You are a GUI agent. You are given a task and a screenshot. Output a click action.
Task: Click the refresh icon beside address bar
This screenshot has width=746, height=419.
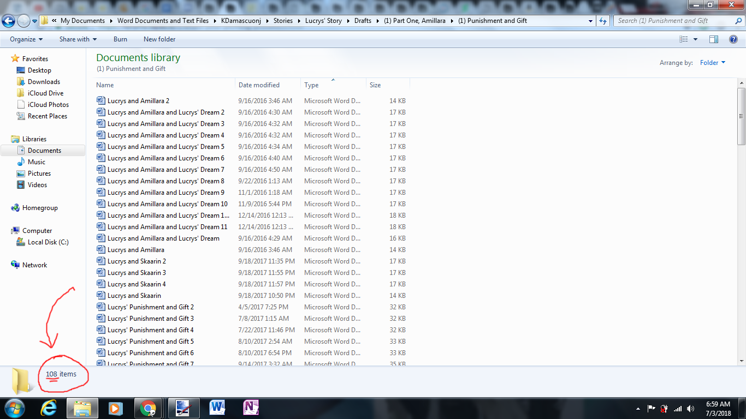603,21
